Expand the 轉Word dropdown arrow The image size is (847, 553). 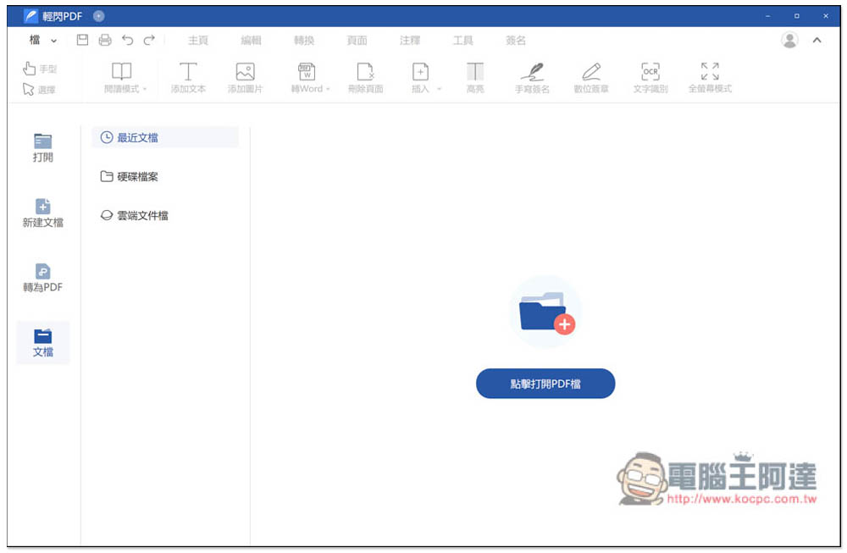328,89
